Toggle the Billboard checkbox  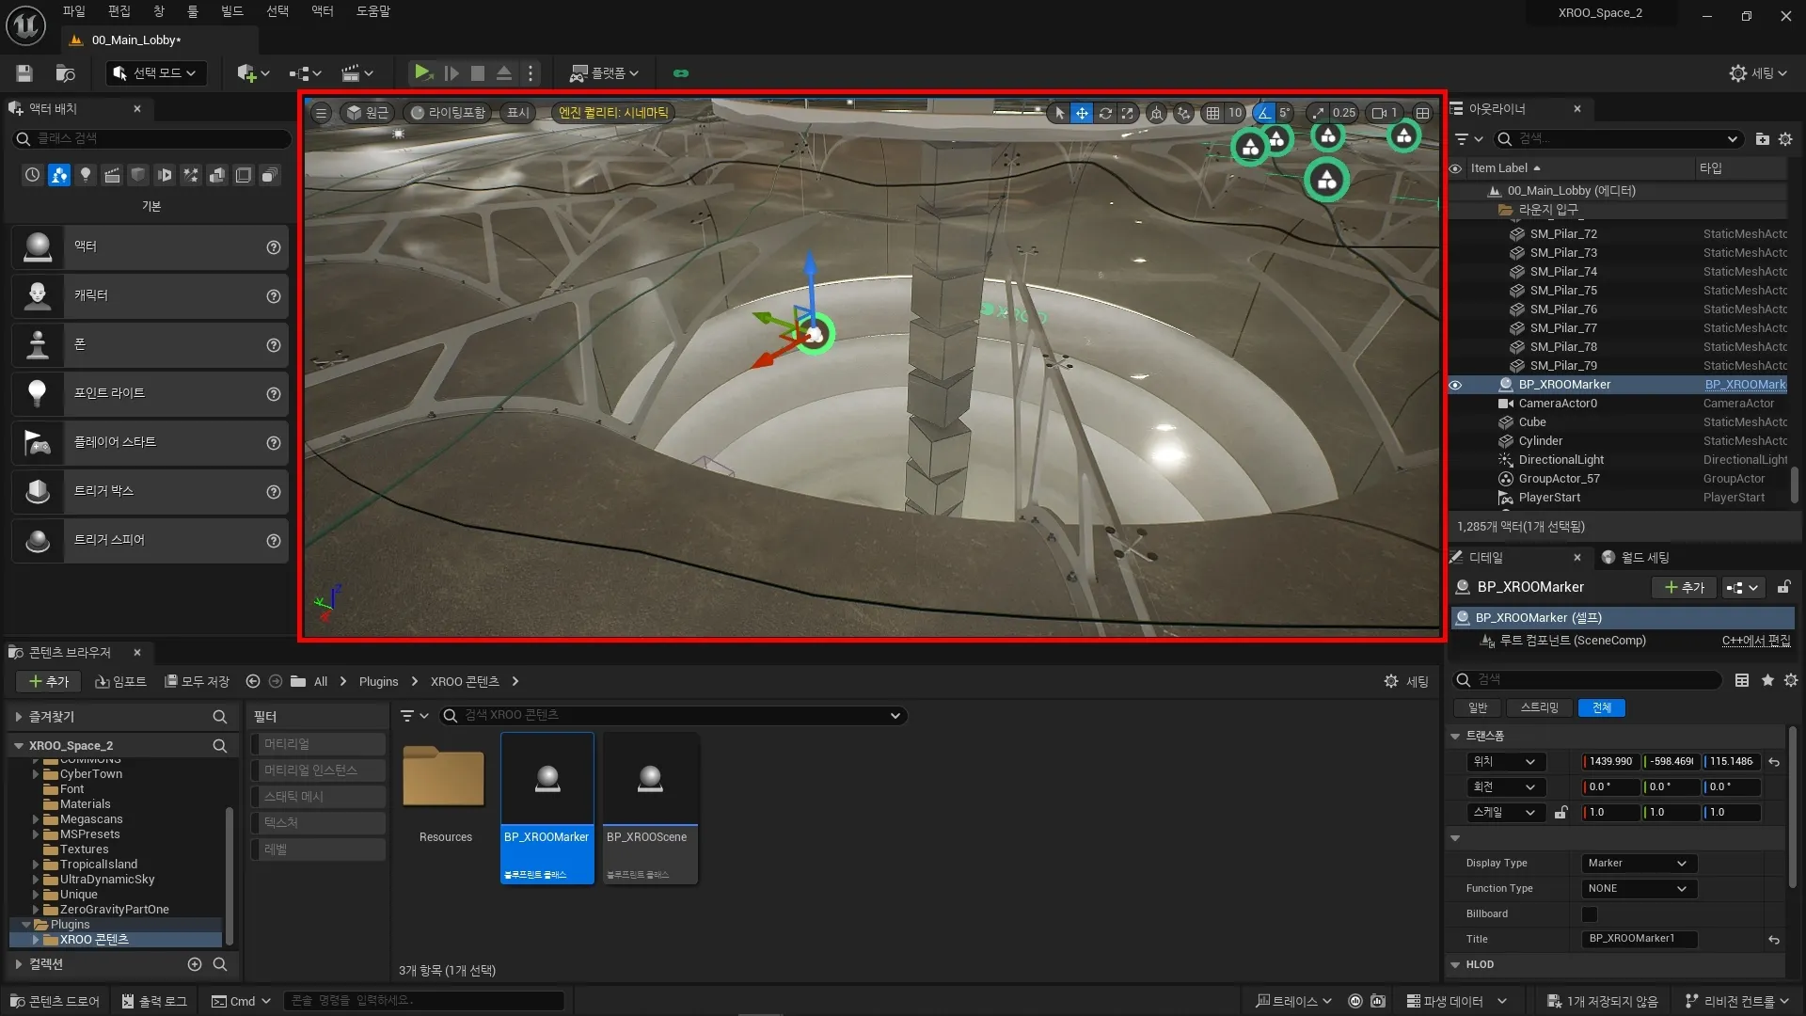pyautogui.click(x=1589, y=913)
